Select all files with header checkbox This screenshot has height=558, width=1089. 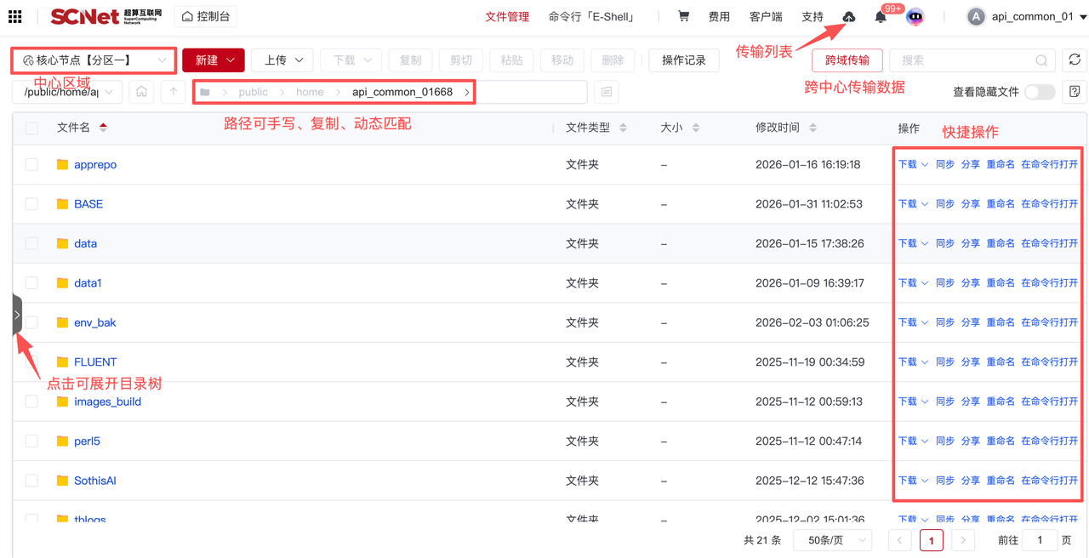pos(31,128)
